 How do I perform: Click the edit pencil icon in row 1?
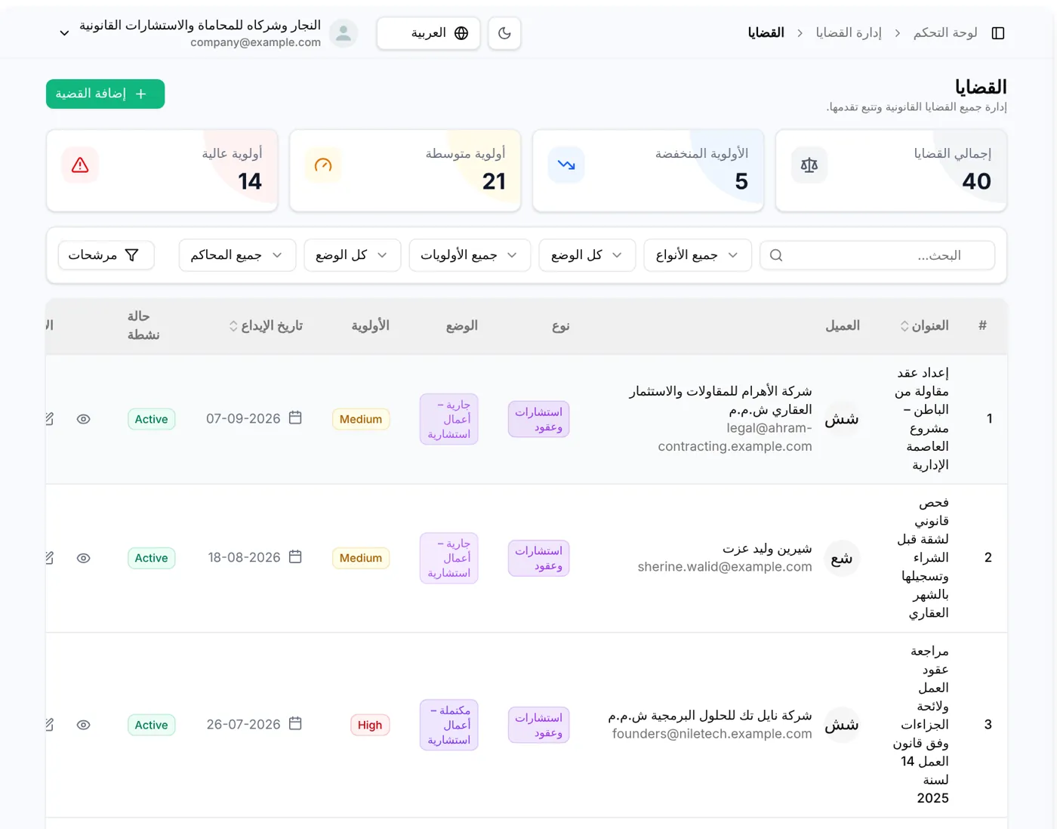coord(49,419)
